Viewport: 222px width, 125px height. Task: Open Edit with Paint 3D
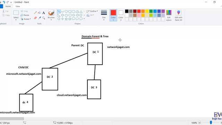(179, 15)
